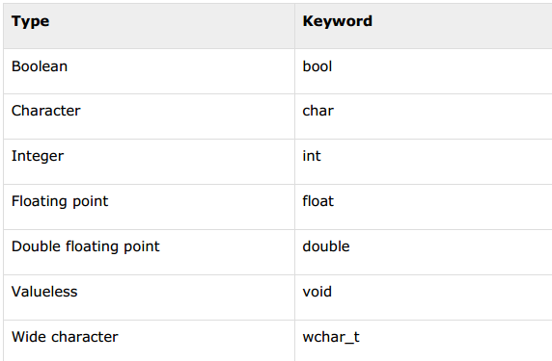Select the Valueless type cell
This screenshot has width=552, height=361.
[x=149, y=297]
